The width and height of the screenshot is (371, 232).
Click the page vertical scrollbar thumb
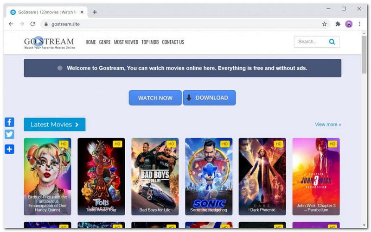pos(364,55)
